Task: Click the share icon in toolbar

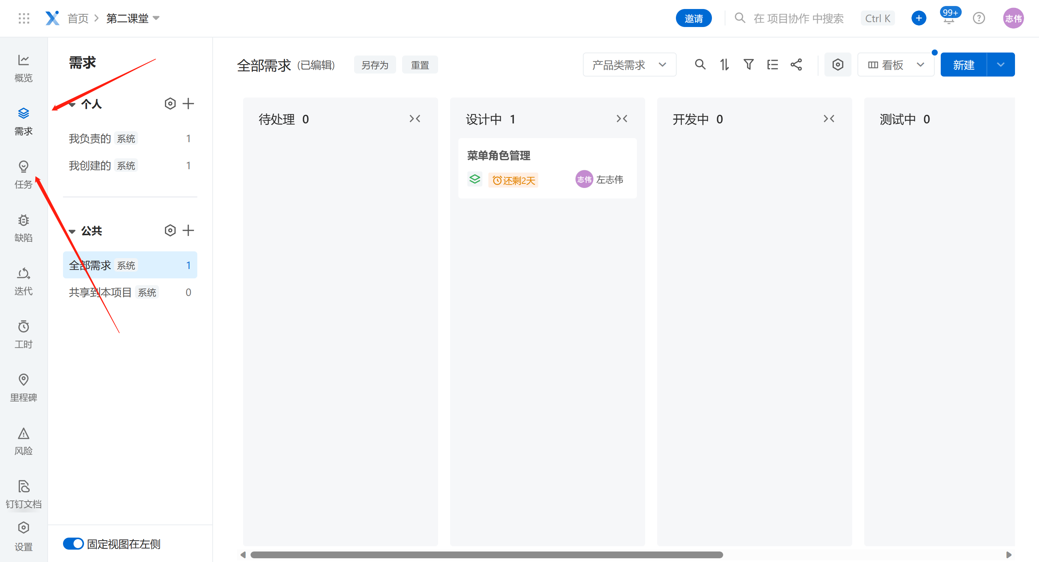Action: [796, 65]
